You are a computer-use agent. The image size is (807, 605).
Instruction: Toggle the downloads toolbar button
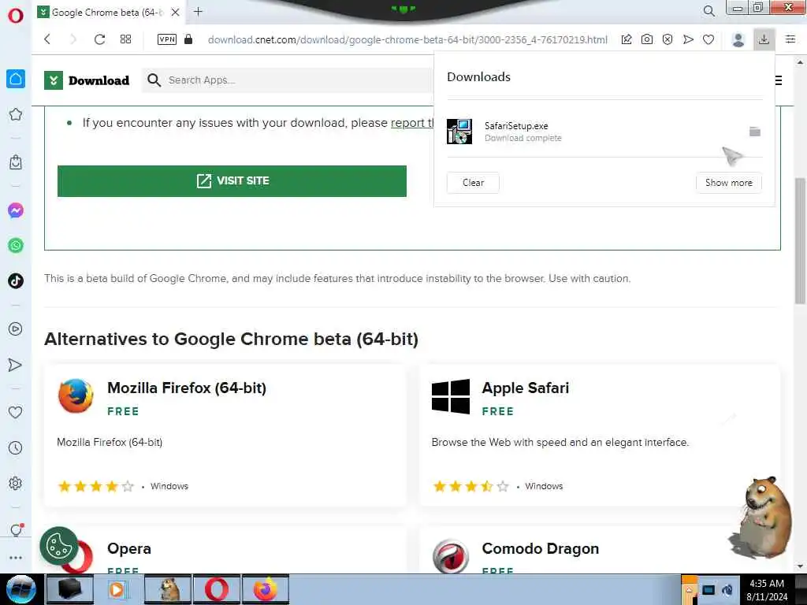[764, 39]
